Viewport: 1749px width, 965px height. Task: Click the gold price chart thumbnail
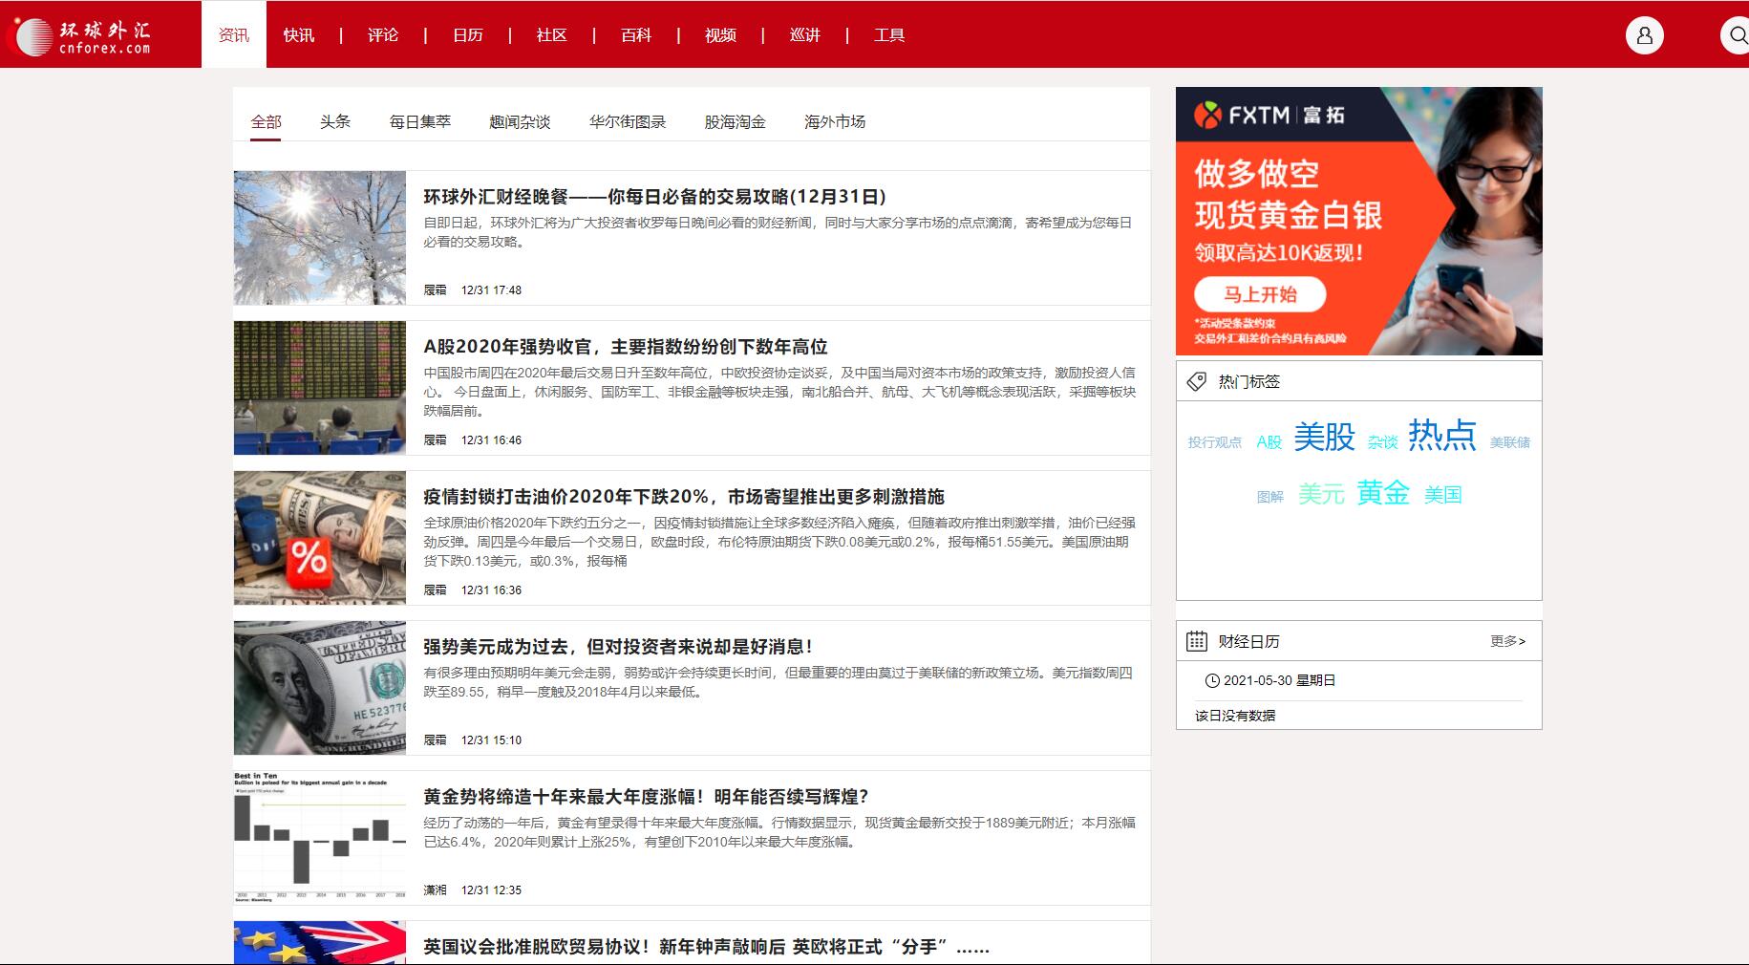tap(319, 838)
